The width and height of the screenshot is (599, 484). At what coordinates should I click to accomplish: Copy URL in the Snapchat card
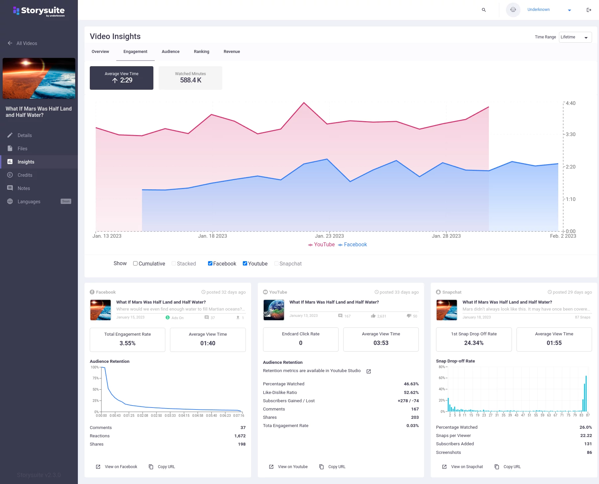512,467
